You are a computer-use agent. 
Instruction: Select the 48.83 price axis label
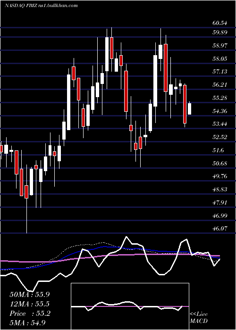[220, 190]
